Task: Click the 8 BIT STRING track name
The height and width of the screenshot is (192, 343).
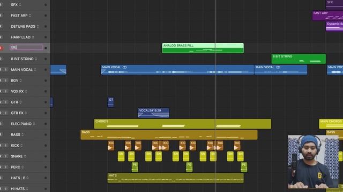Action: tap(22, 59)
